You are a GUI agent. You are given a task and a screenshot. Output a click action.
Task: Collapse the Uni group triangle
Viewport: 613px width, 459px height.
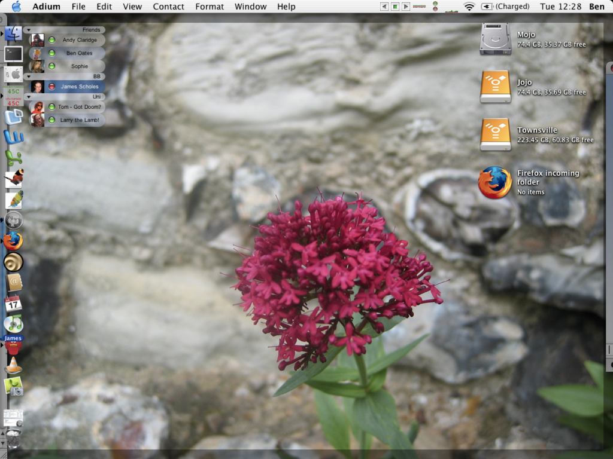coord(29,96)
